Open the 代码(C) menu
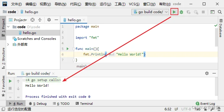Screen dimensions: 224x112 (76, 4)
